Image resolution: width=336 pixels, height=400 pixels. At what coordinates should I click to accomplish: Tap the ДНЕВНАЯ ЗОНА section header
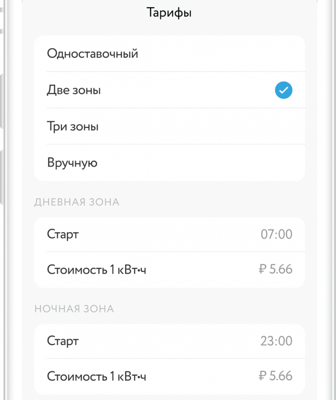tap(77, 202)
